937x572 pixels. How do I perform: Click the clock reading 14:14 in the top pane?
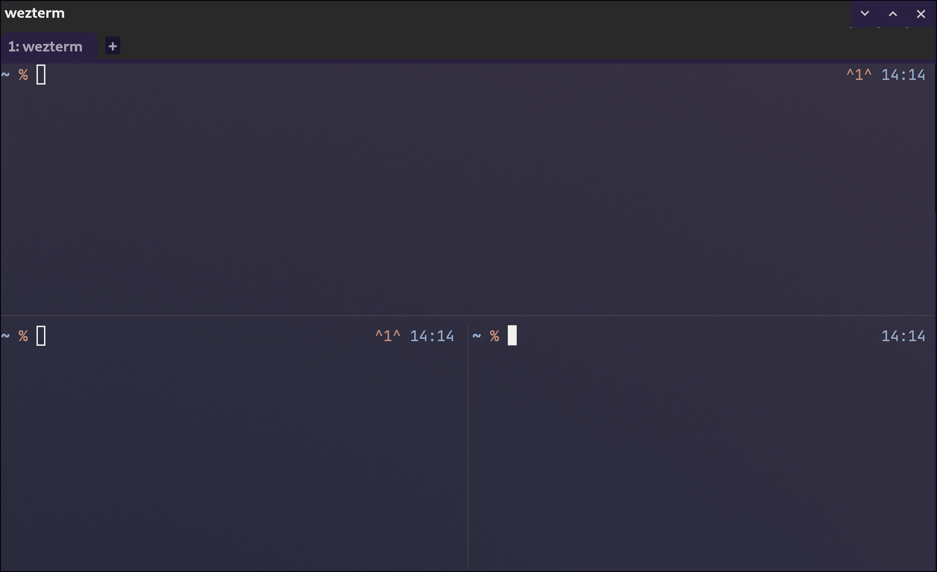click(x=903, y=74)
